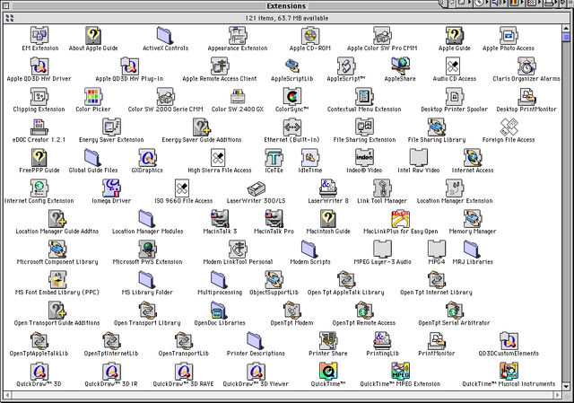The width and height of the screenshot is (574, 403).
Task: Select MacLinkPlus for Easy Open icon
Action: pos(400,218)
